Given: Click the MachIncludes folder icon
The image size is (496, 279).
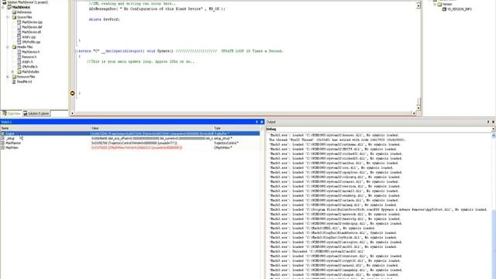Looking at the screenshot, I should click(x=19, y=72).
